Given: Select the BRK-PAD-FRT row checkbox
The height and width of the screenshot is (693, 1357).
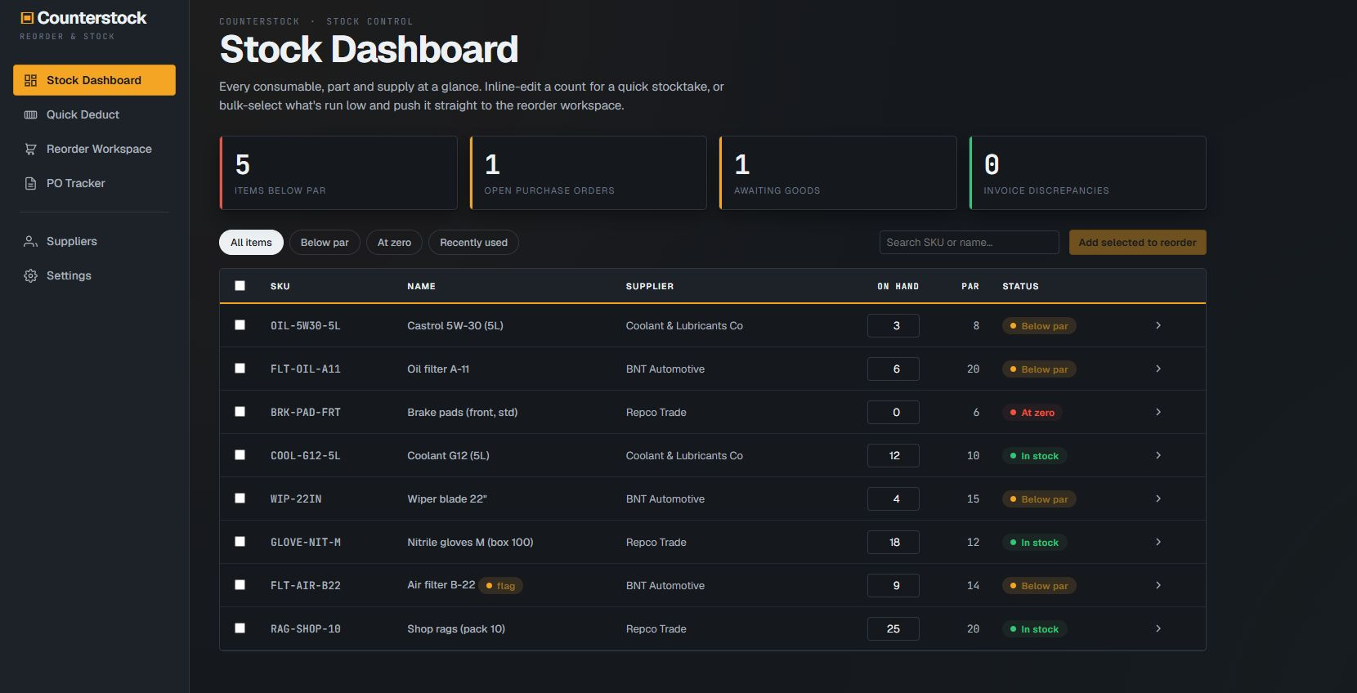Looking at the screenshot, I should 240,411.
